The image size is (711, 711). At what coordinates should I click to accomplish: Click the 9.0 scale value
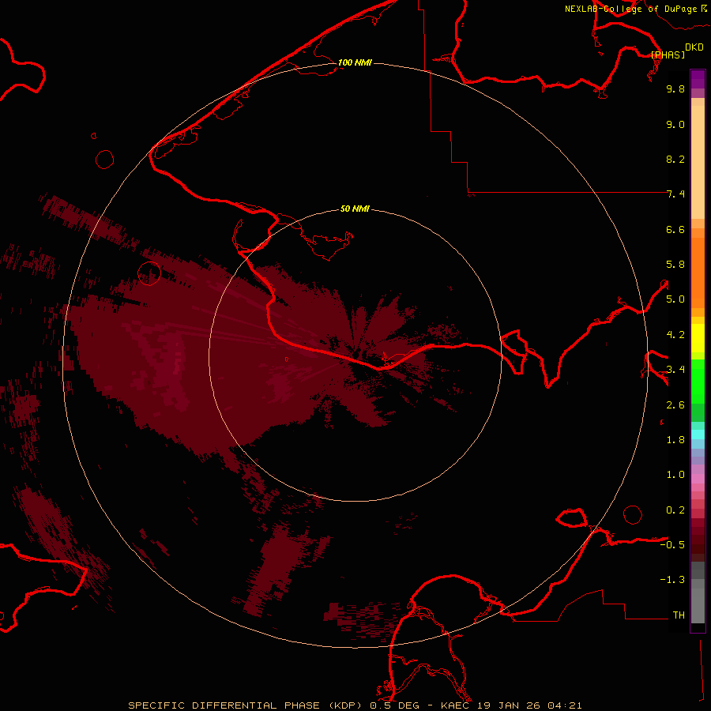pyautogui.click(x=675, y=124)
